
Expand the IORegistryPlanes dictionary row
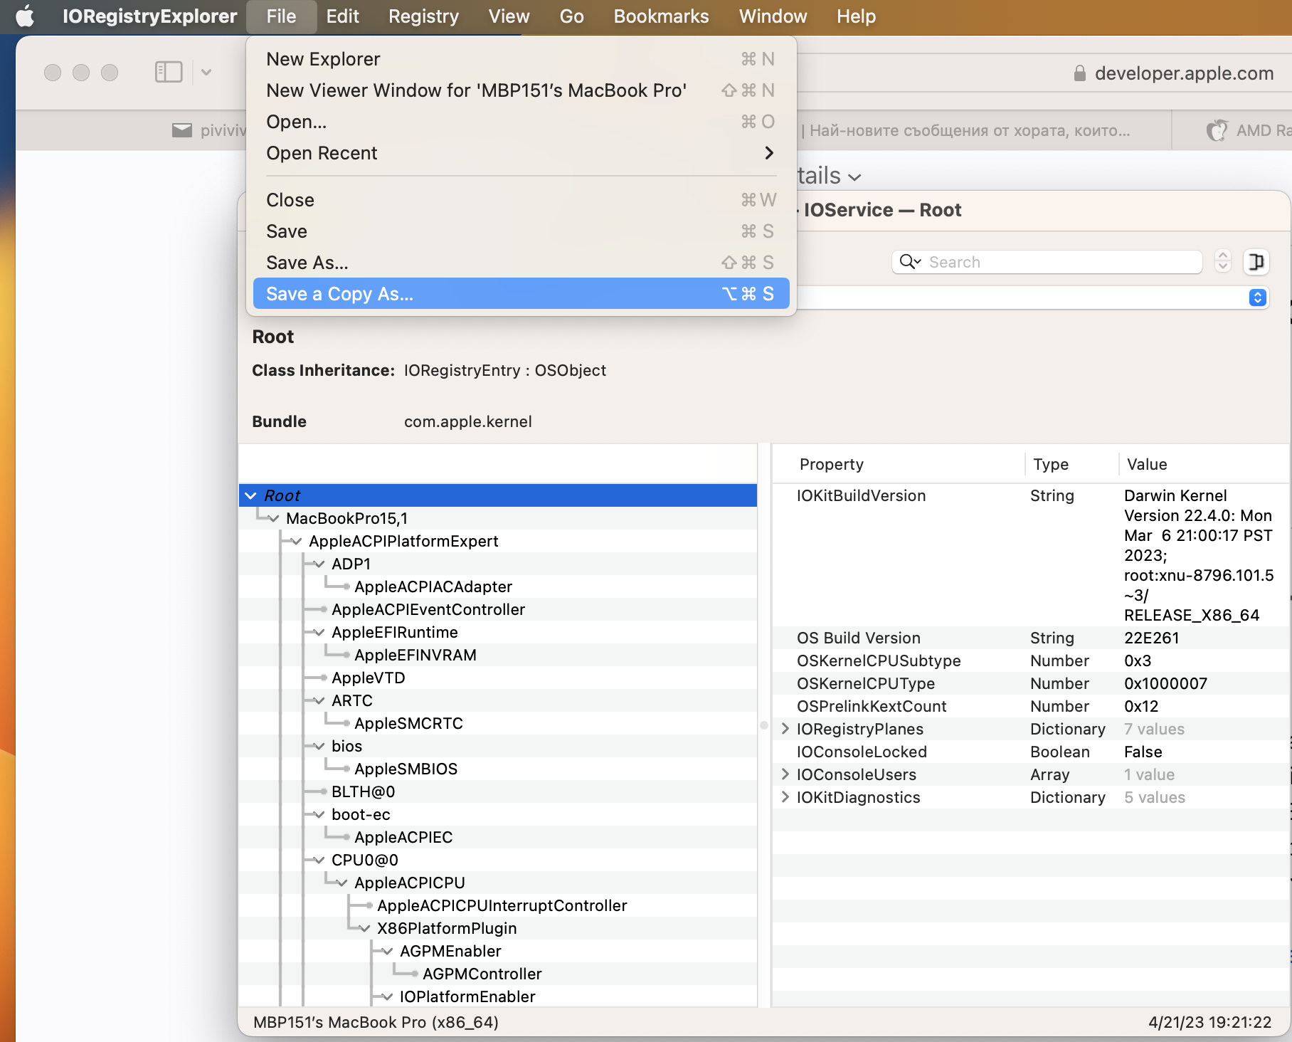coord(785,729)
